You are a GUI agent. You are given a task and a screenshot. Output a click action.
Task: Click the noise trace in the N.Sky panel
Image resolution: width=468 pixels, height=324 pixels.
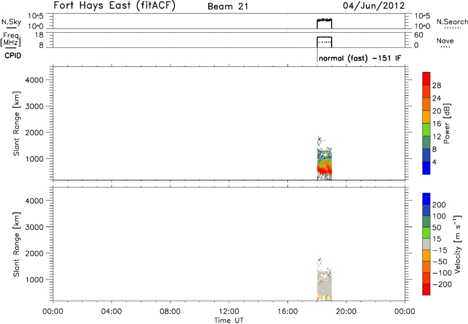pos(325,20)
